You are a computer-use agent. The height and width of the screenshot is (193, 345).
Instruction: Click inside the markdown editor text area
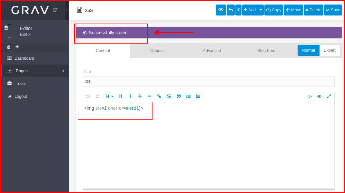pyautogui.click(x=209, y=146)
